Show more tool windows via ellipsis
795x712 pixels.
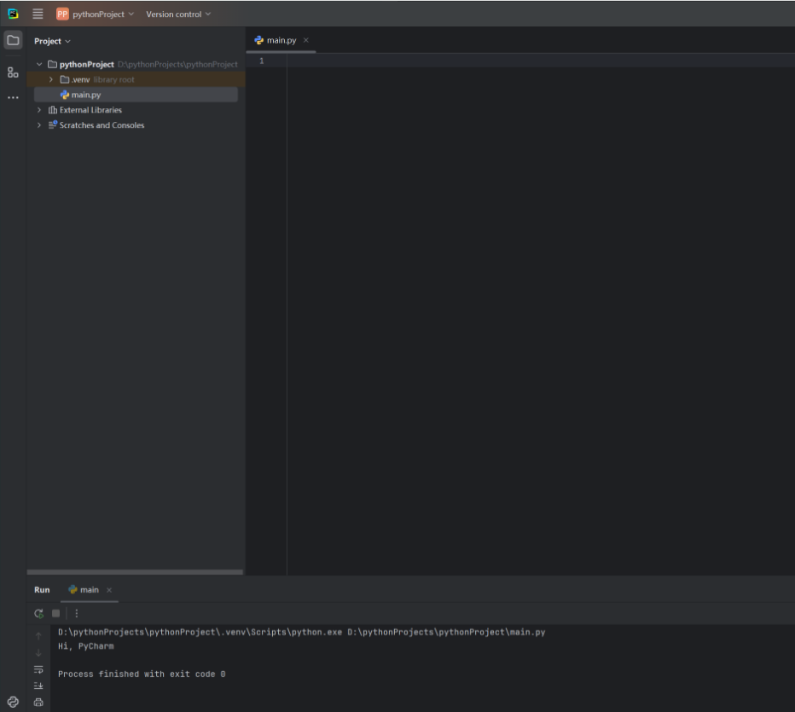click(x=13, y=97)
